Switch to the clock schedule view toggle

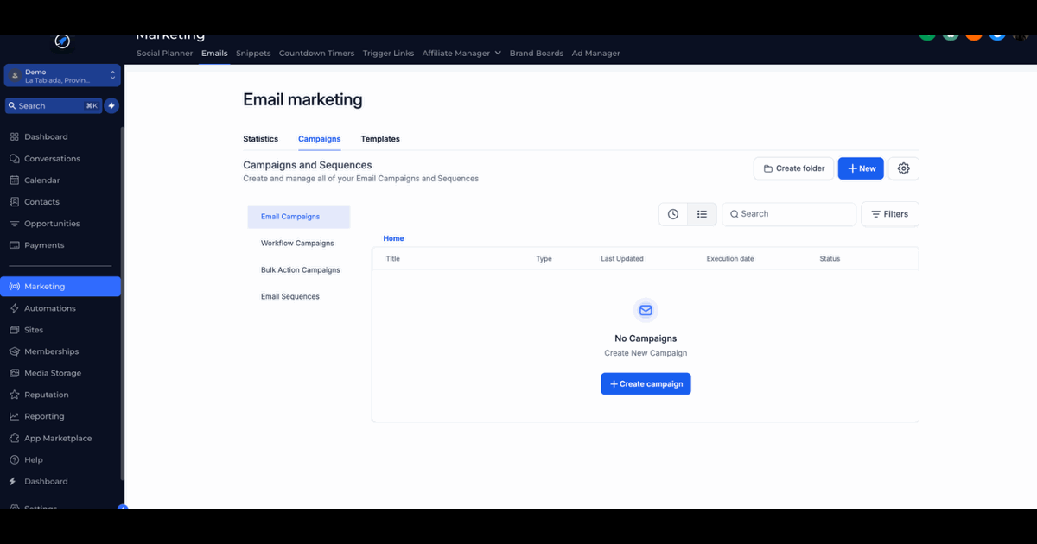[673, 214]
